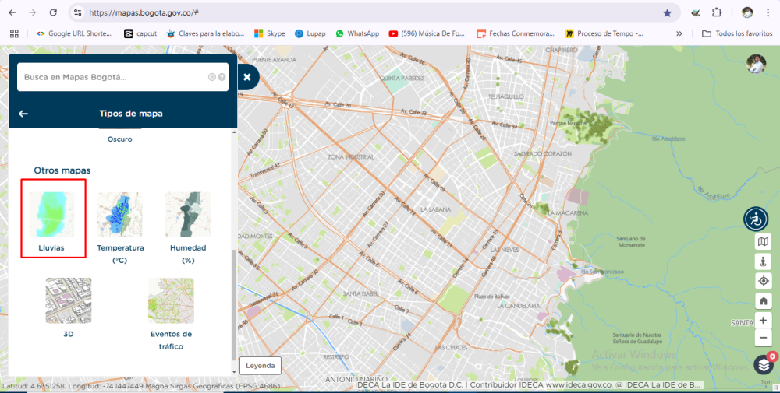Close the side panel with X

(246, 77)
